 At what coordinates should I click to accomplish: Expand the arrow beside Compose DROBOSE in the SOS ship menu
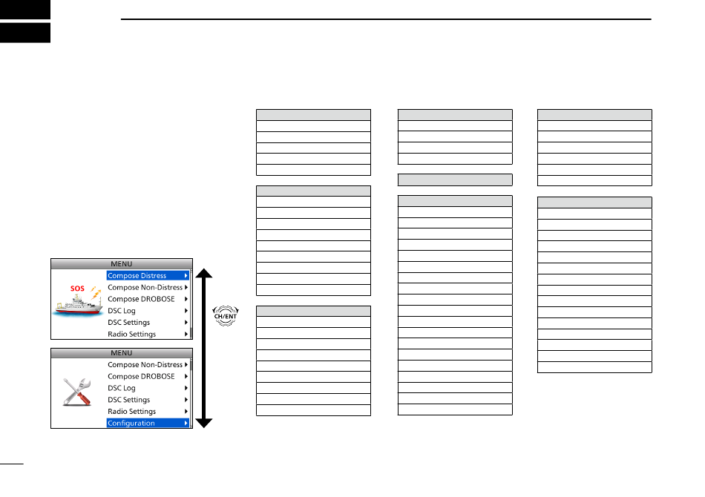point(186,299)
